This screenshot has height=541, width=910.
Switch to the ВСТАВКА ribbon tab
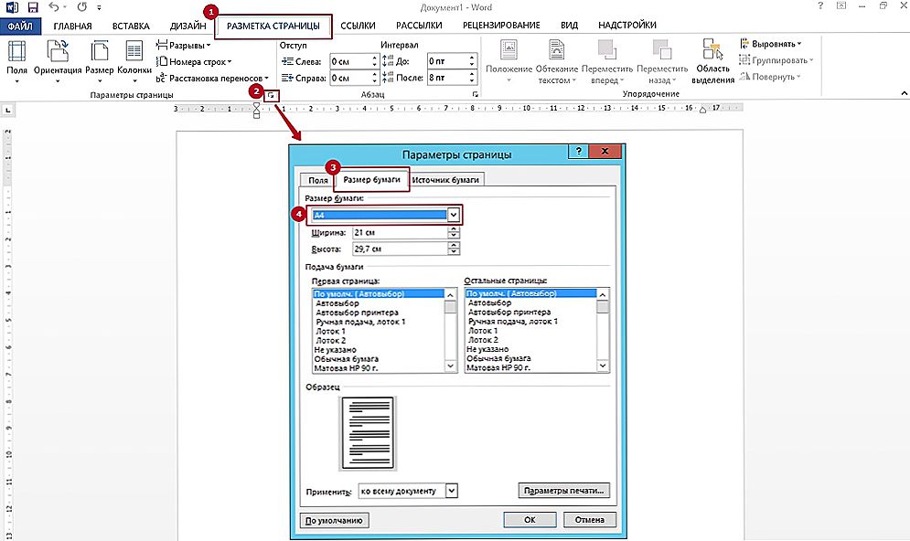point(131,27)
